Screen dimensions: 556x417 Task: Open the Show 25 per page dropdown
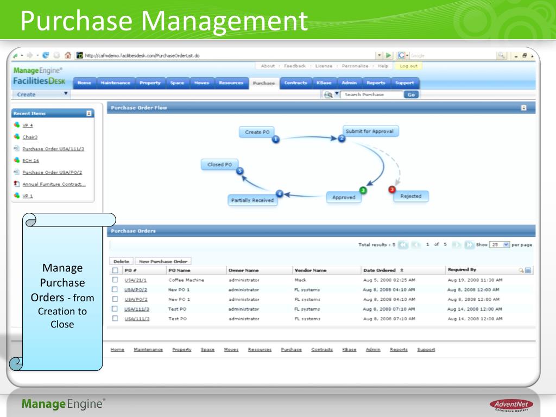[x=500, y=245]
